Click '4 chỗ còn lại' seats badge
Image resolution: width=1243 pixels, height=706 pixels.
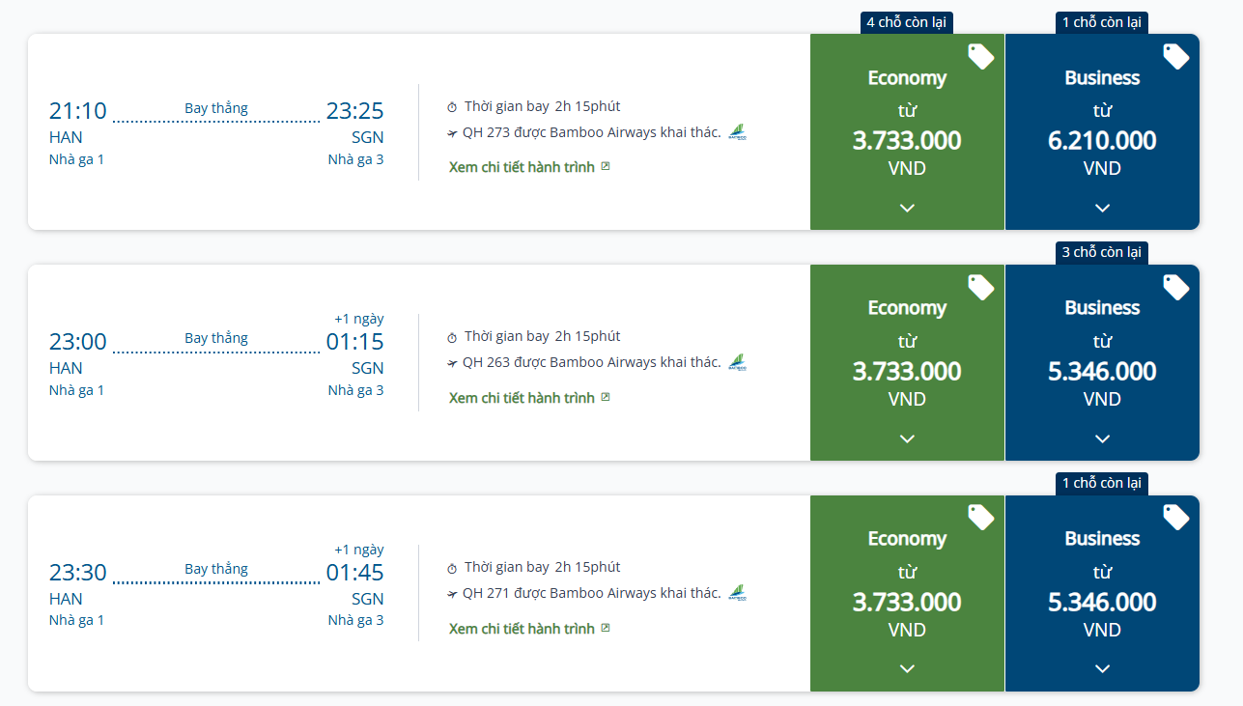(x=906, y=22)
